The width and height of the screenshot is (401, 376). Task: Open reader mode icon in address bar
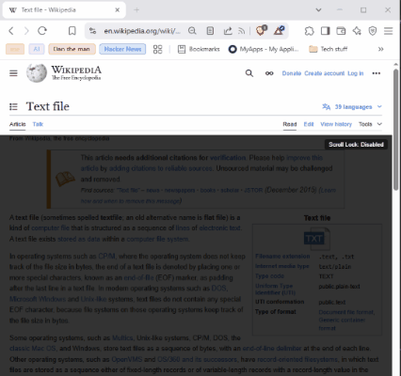tap(210, 31)
